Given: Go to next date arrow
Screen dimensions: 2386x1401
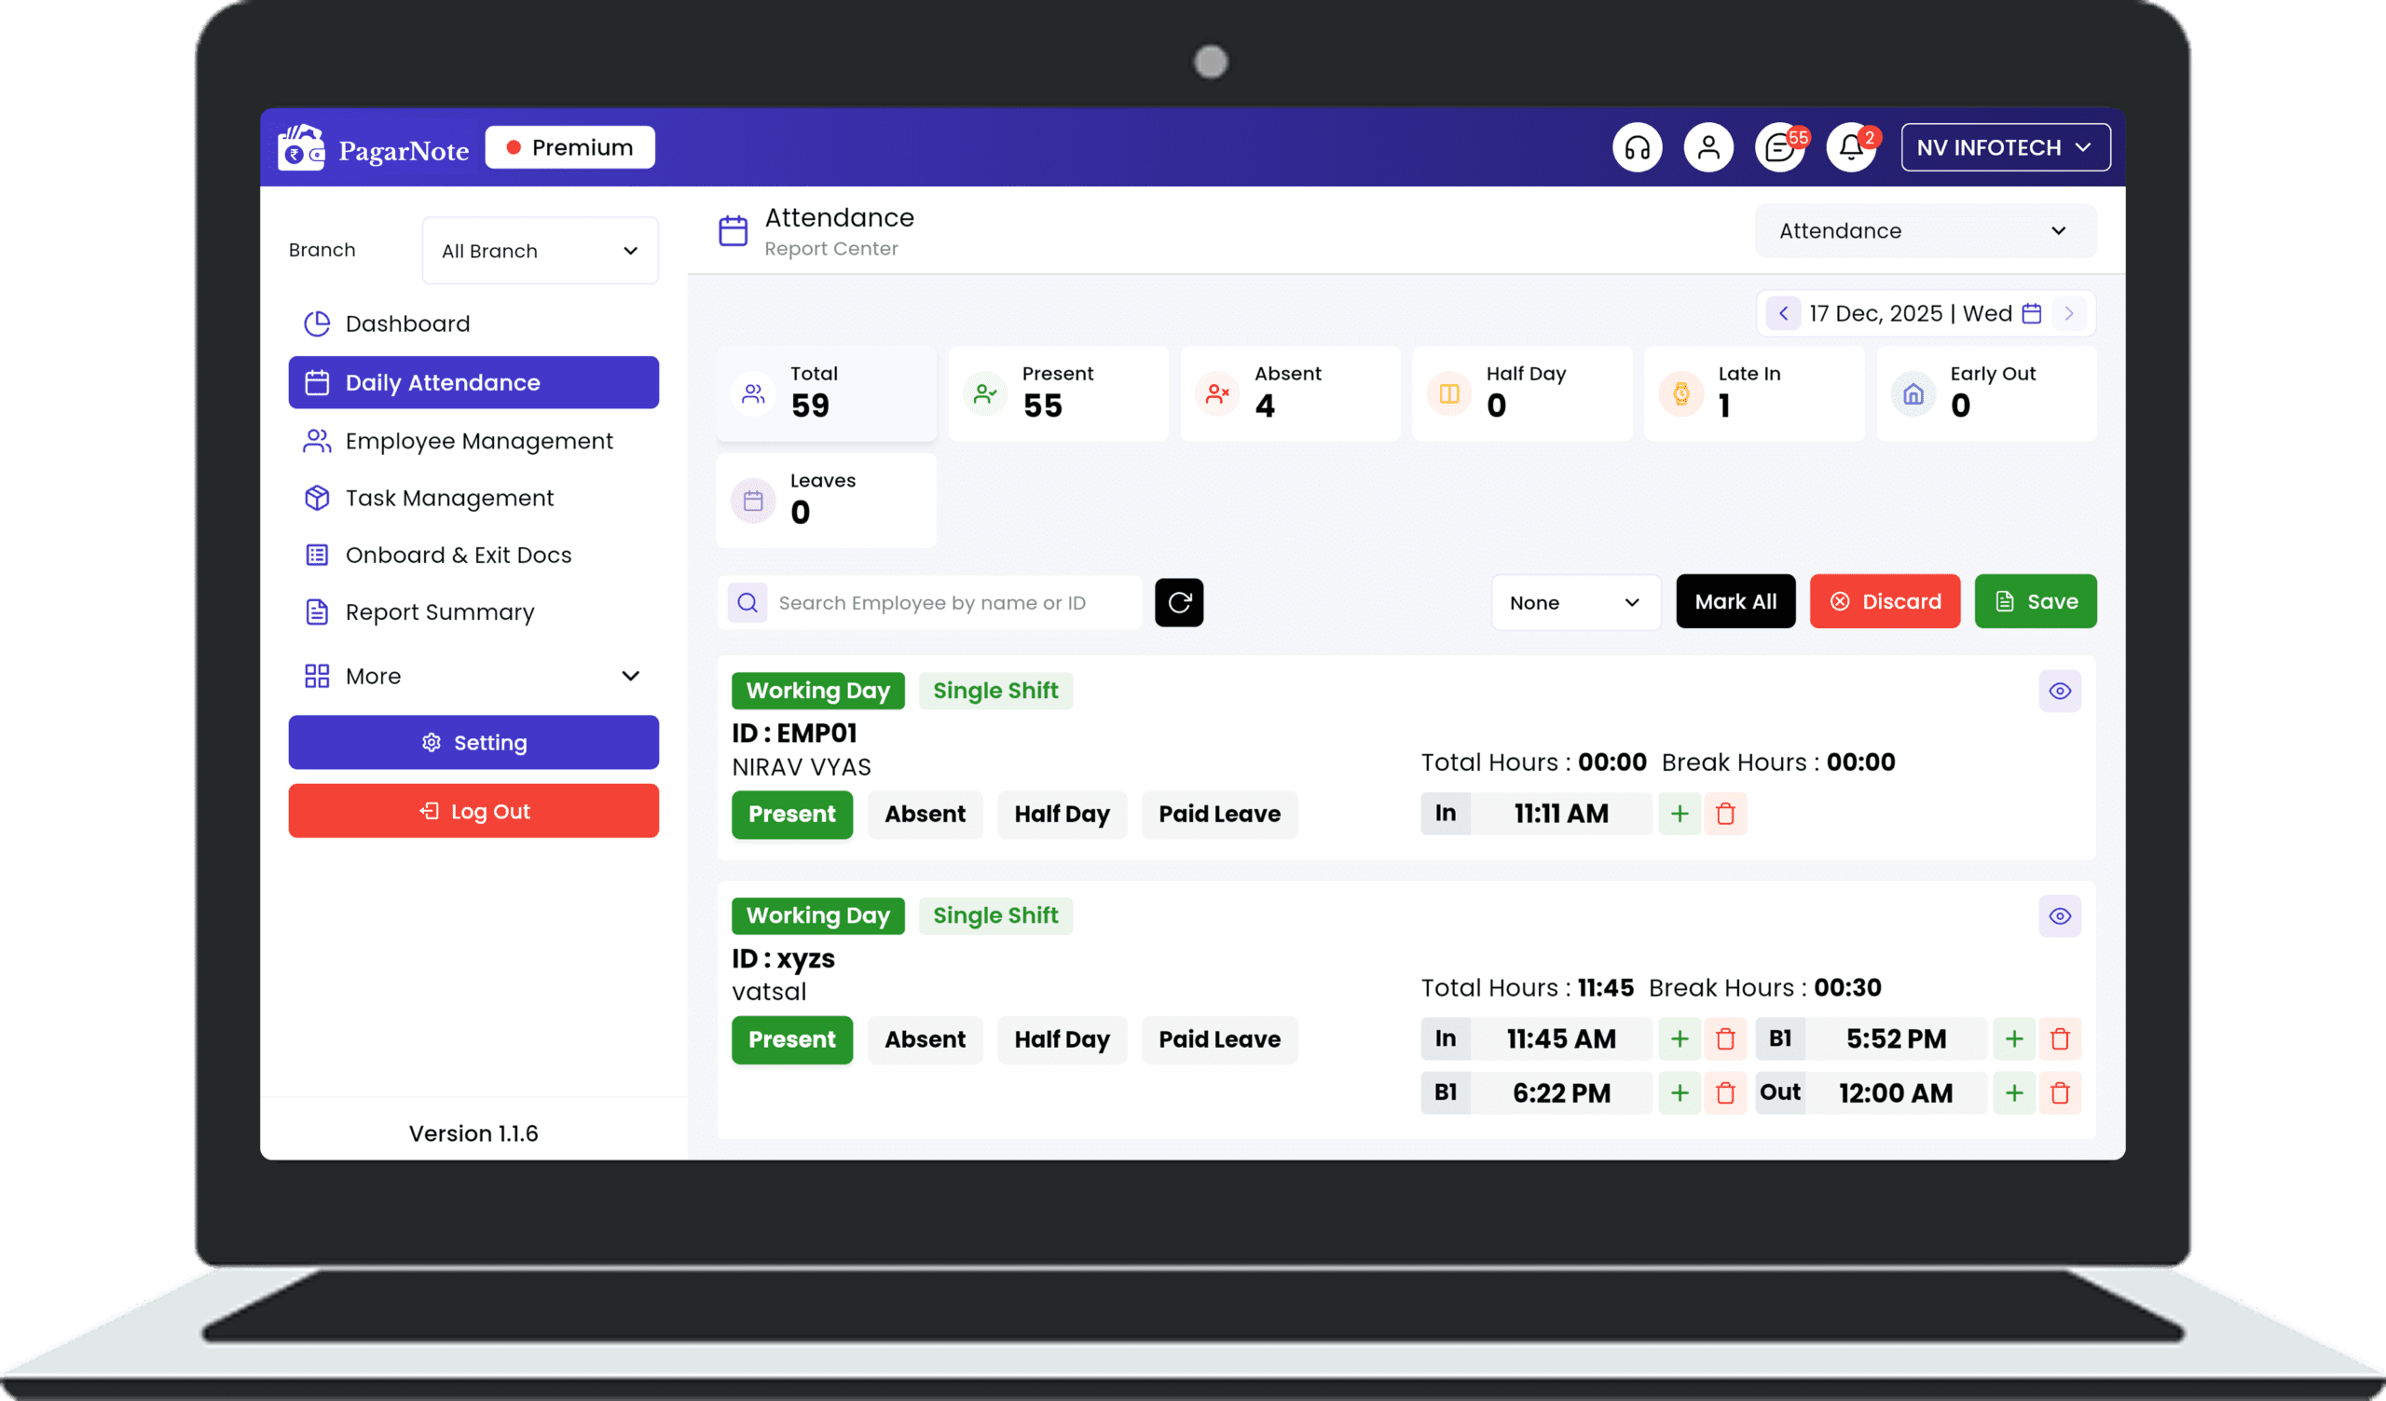Looking at the screenshot, I should 2069,313.
